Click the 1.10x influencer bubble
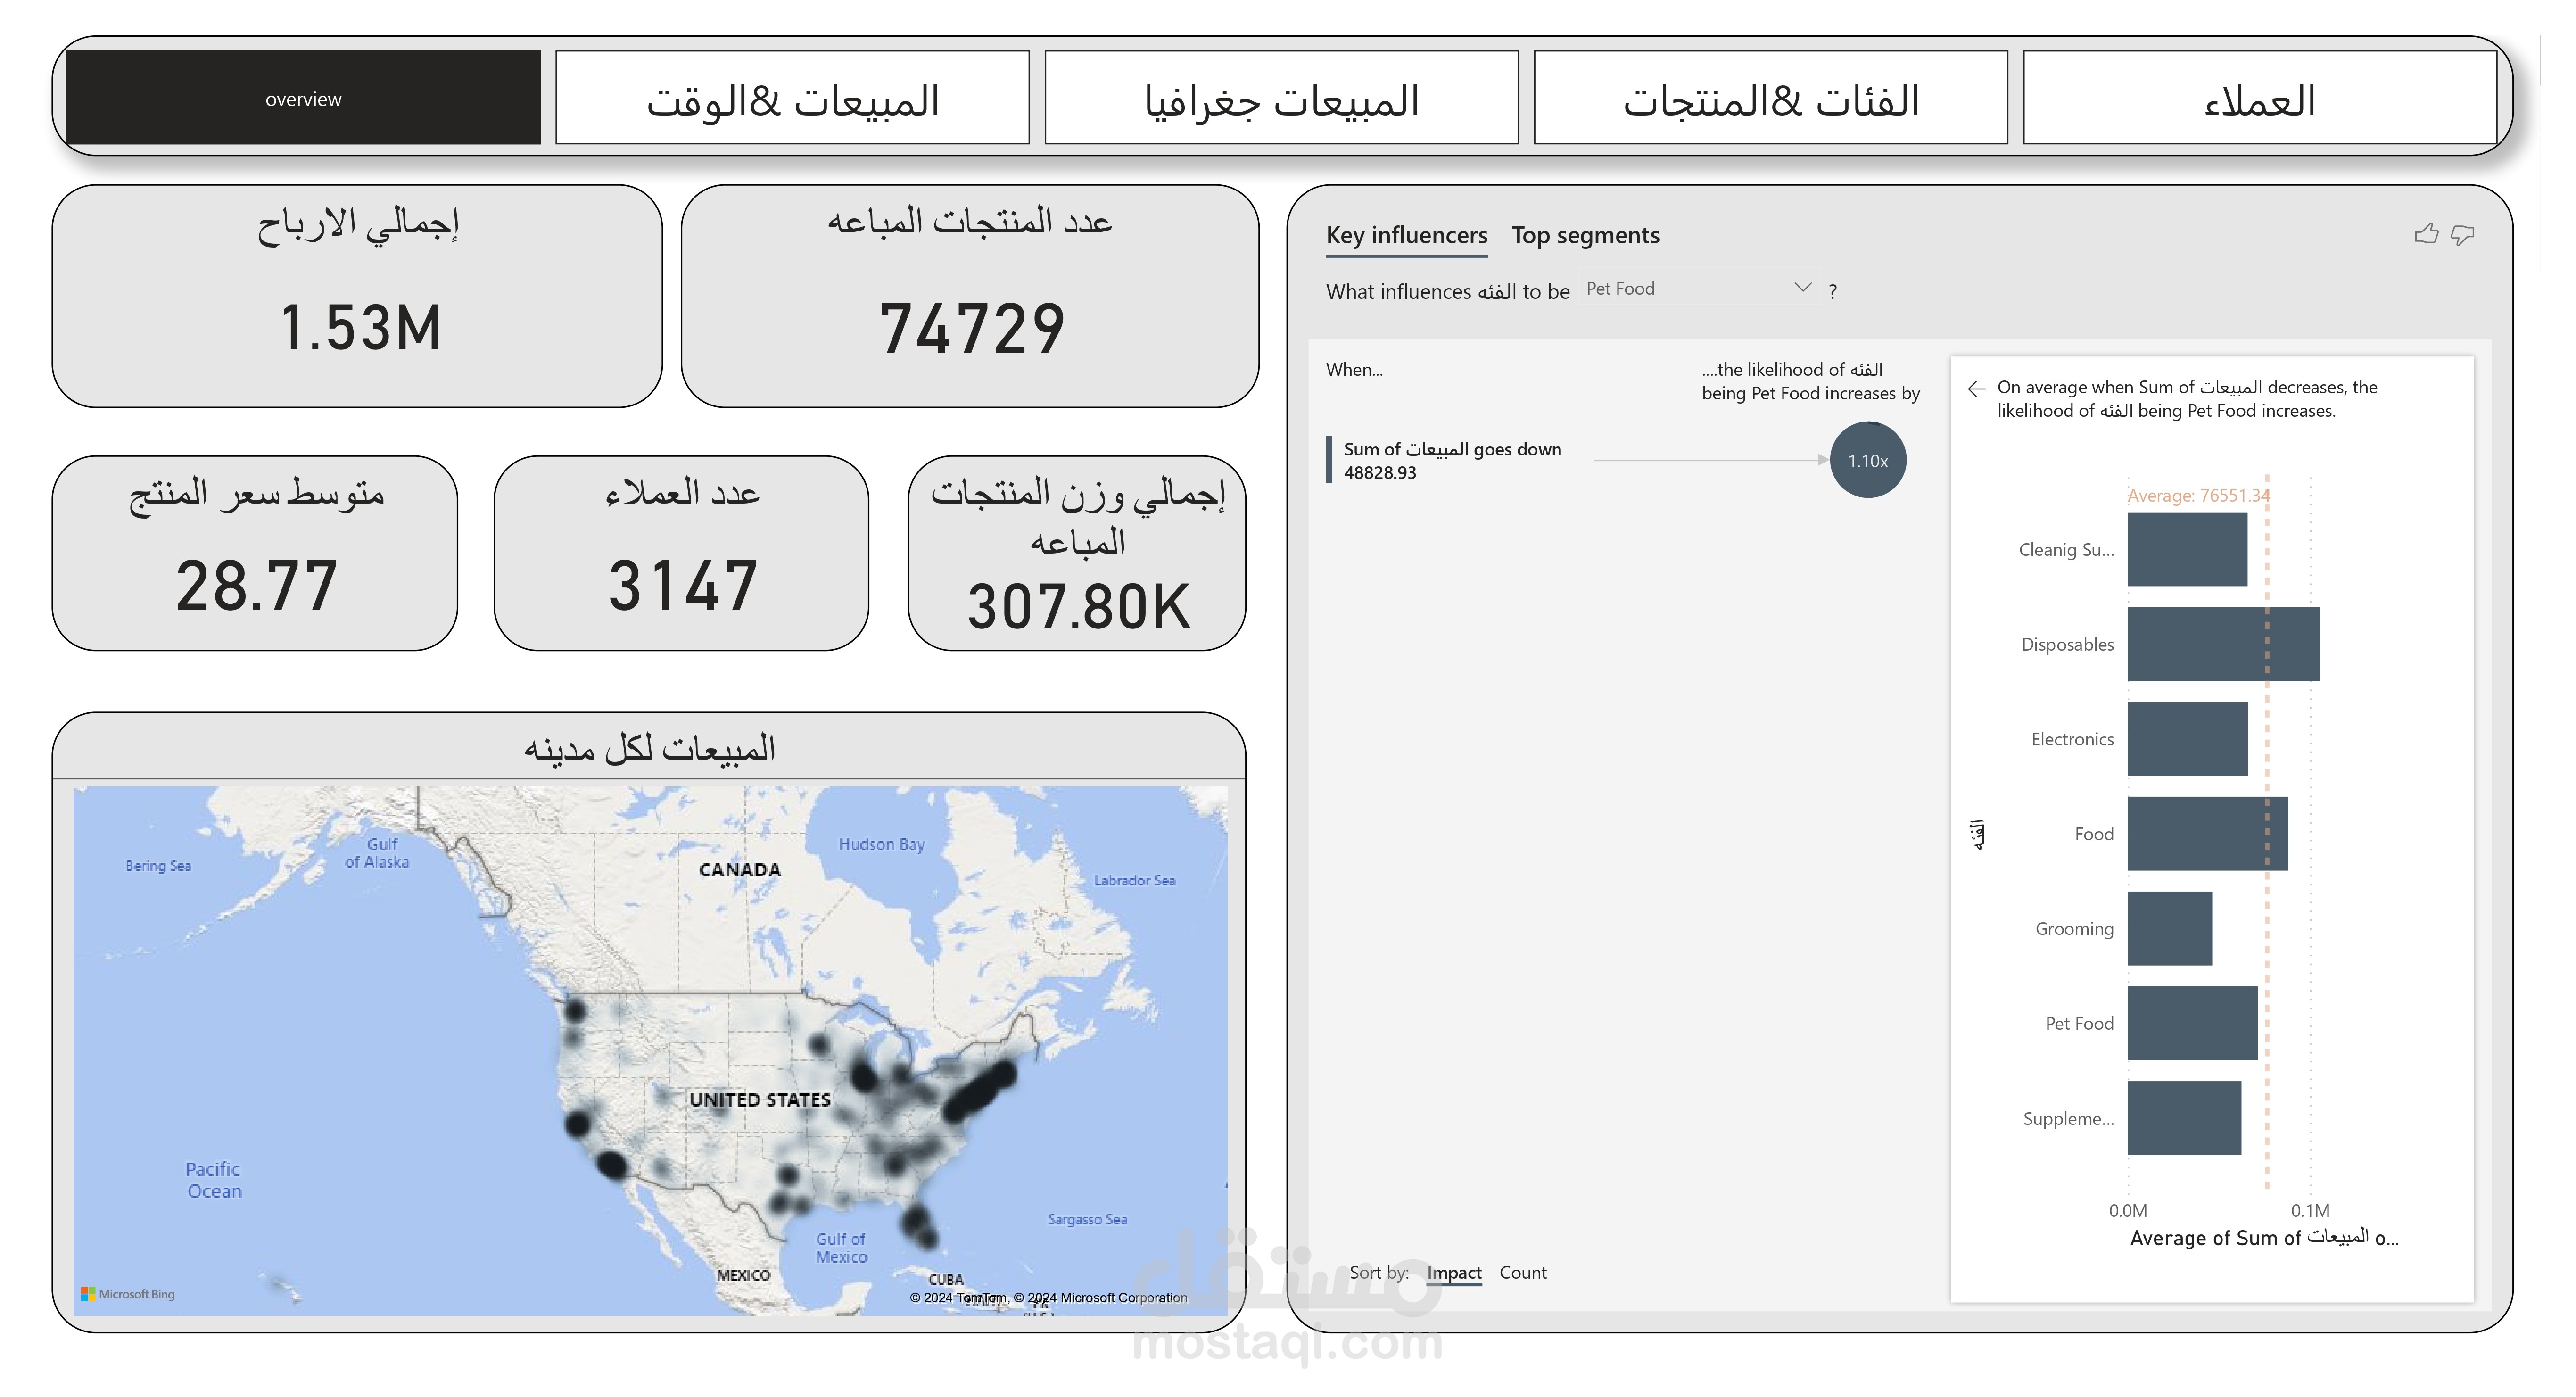The image size is (2576, 1397). tap(1867, 461)
